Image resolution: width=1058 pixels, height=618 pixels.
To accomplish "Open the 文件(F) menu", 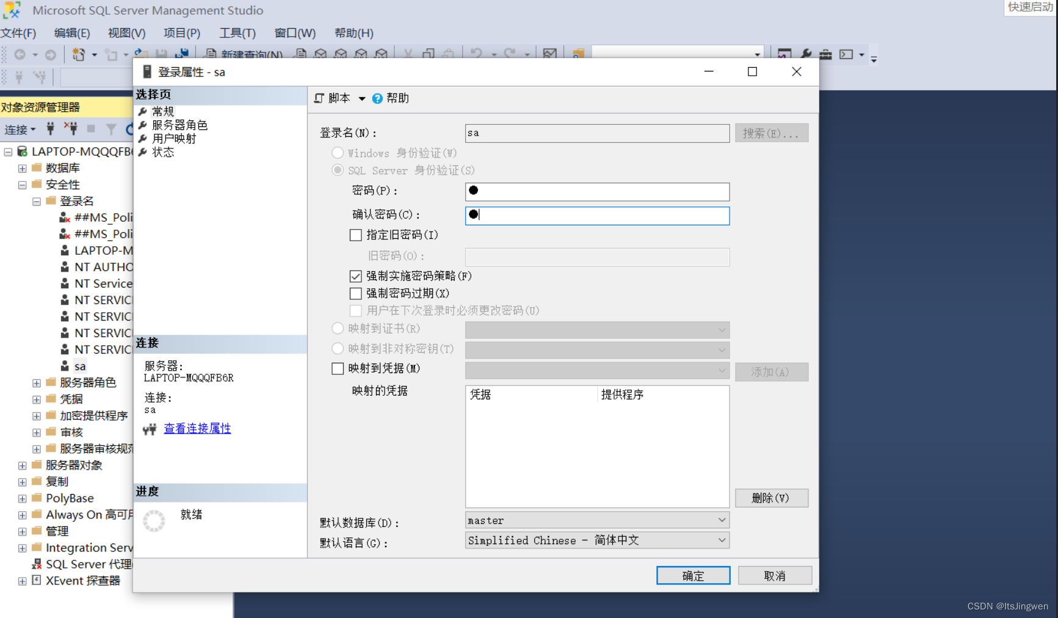I will (18, 33).
